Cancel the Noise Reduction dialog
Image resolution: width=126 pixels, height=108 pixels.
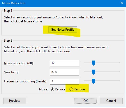click(x=111, y=101)
